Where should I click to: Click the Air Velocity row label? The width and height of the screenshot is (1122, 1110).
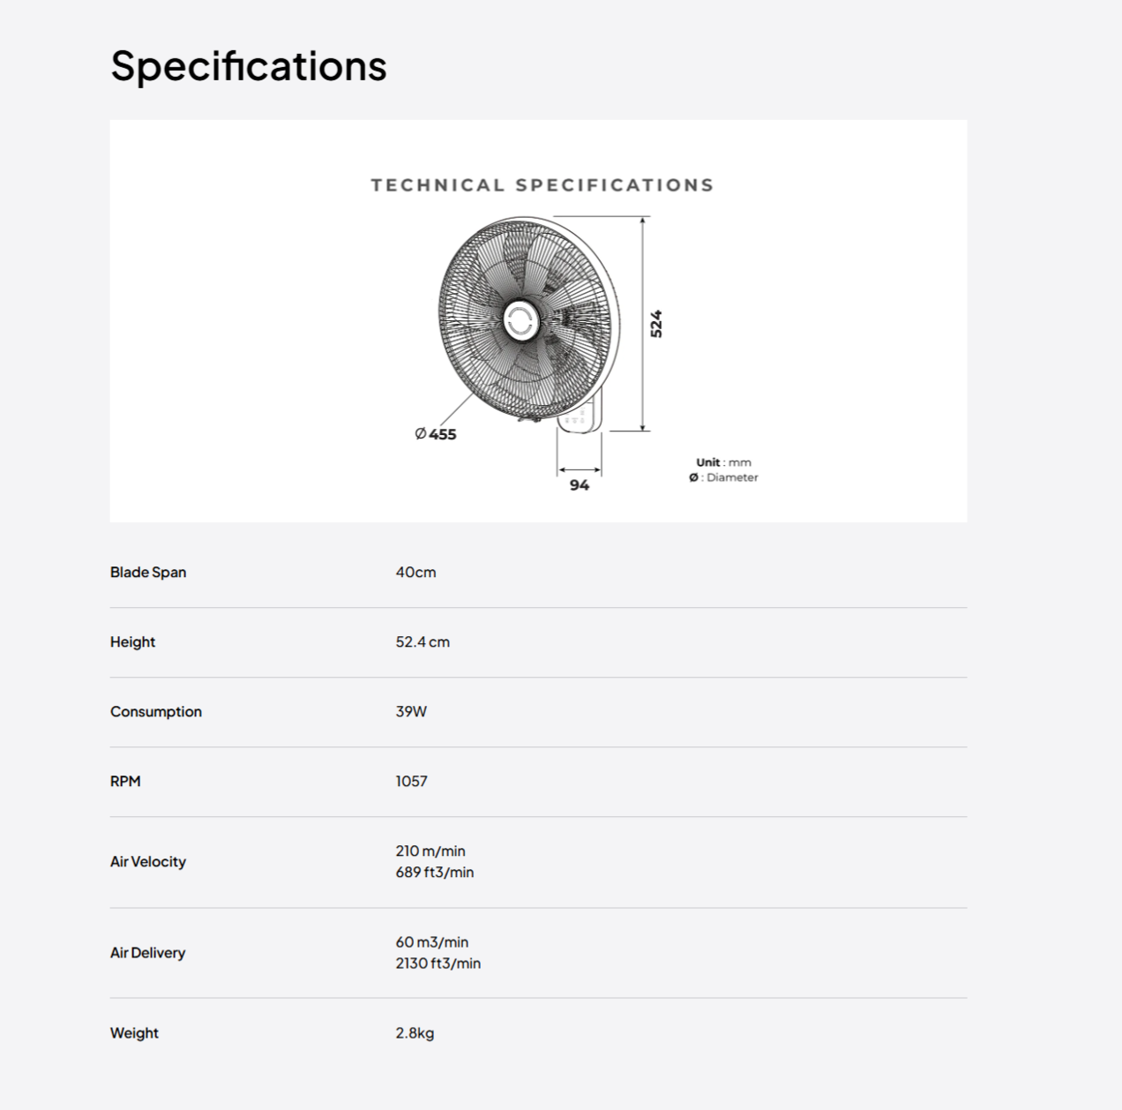click(x=148, y=861)
